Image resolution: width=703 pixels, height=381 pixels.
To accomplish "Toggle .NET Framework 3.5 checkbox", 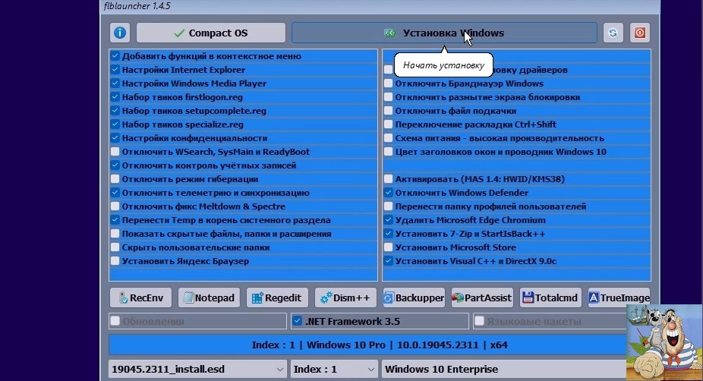I will click(x=297, y=321).
